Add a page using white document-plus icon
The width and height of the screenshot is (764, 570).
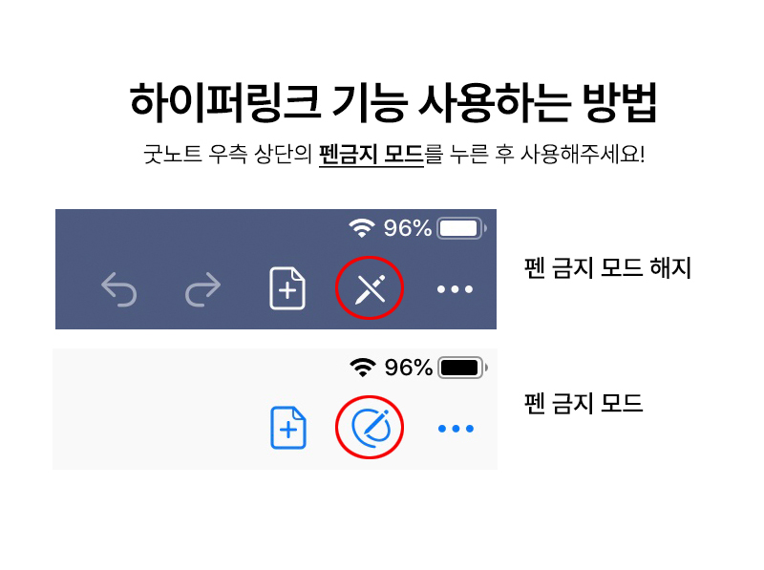[287, 288]
